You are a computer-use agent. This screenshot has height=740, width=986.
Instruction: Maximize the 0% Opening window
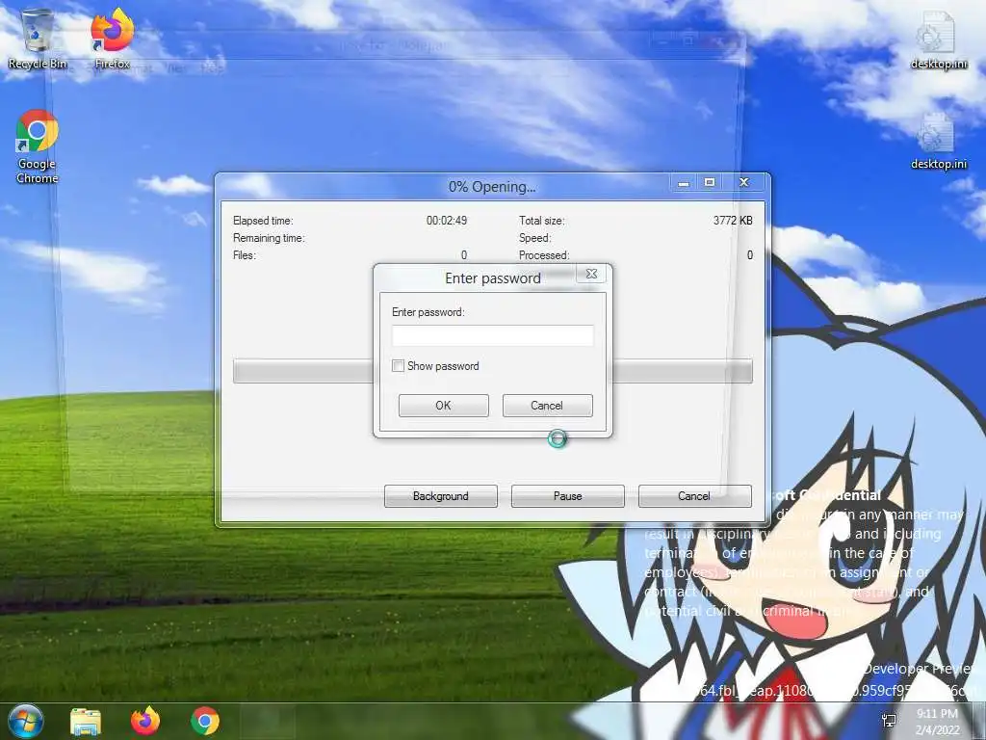pyautogui.click(x=710, y=182)
